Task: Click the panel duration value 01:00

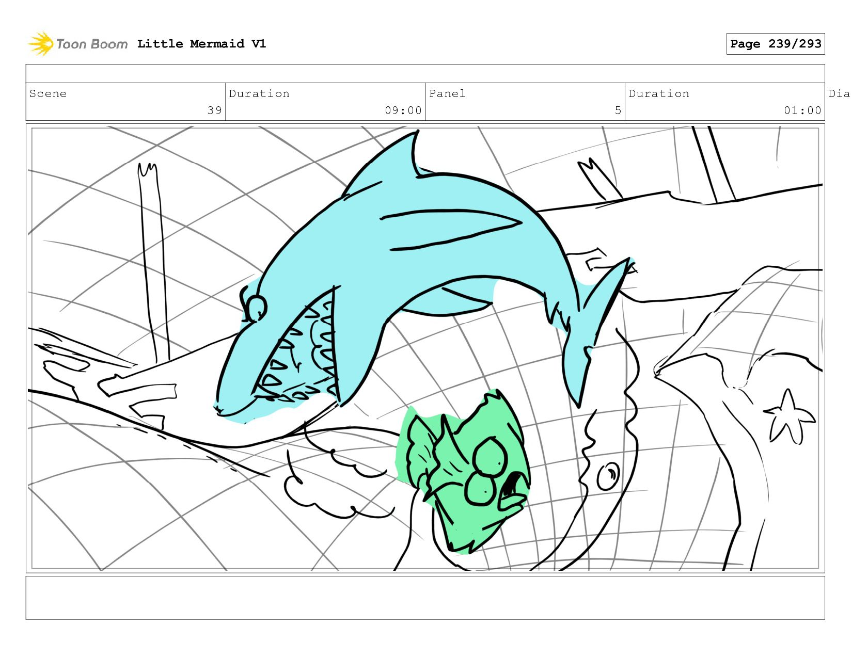Action: click(x=802, y=110)
